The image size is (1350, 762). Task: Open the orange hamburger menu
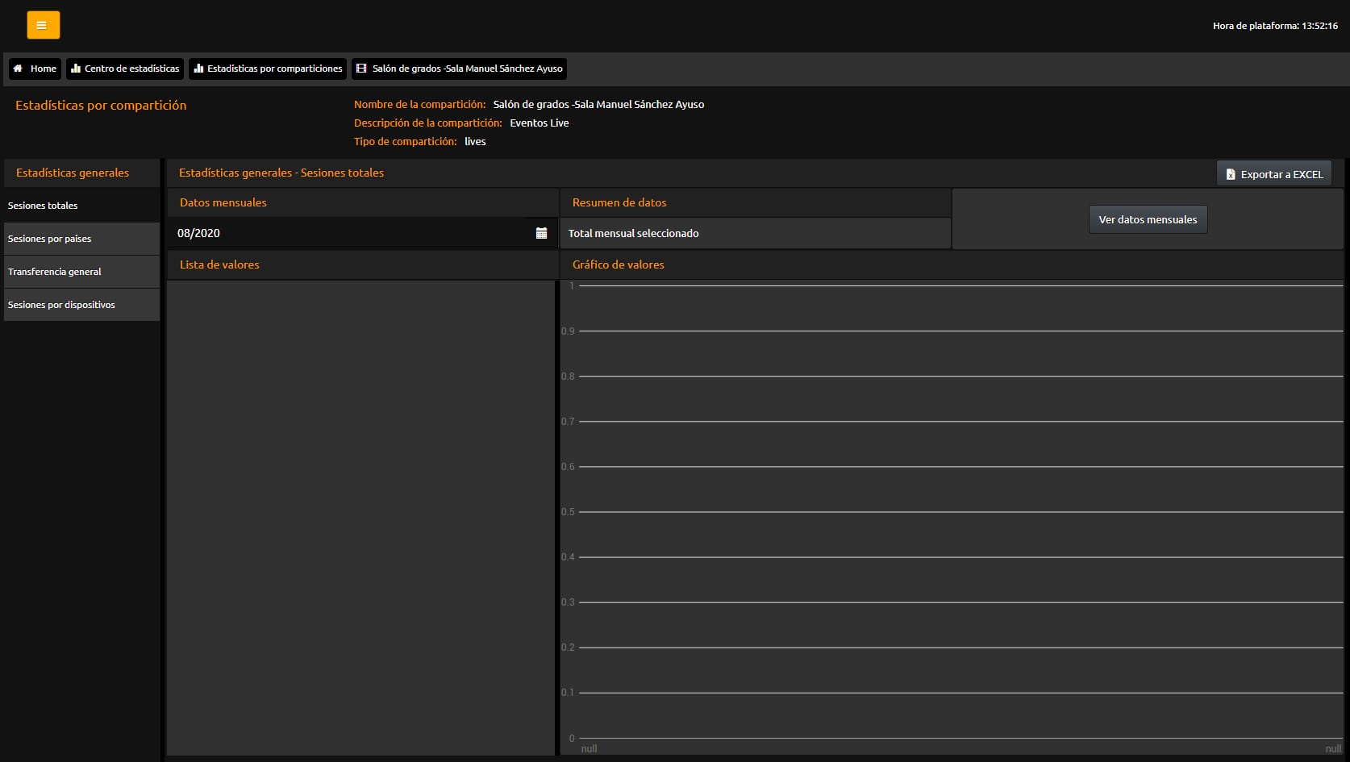coord(43,25)
